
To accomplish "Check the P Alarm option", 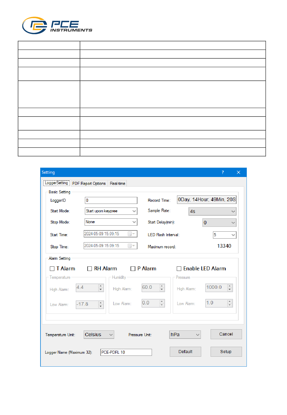I will point(133,269).
